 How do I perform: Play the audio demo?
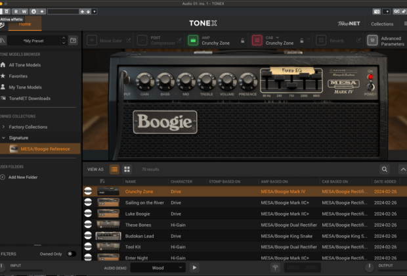194,267
